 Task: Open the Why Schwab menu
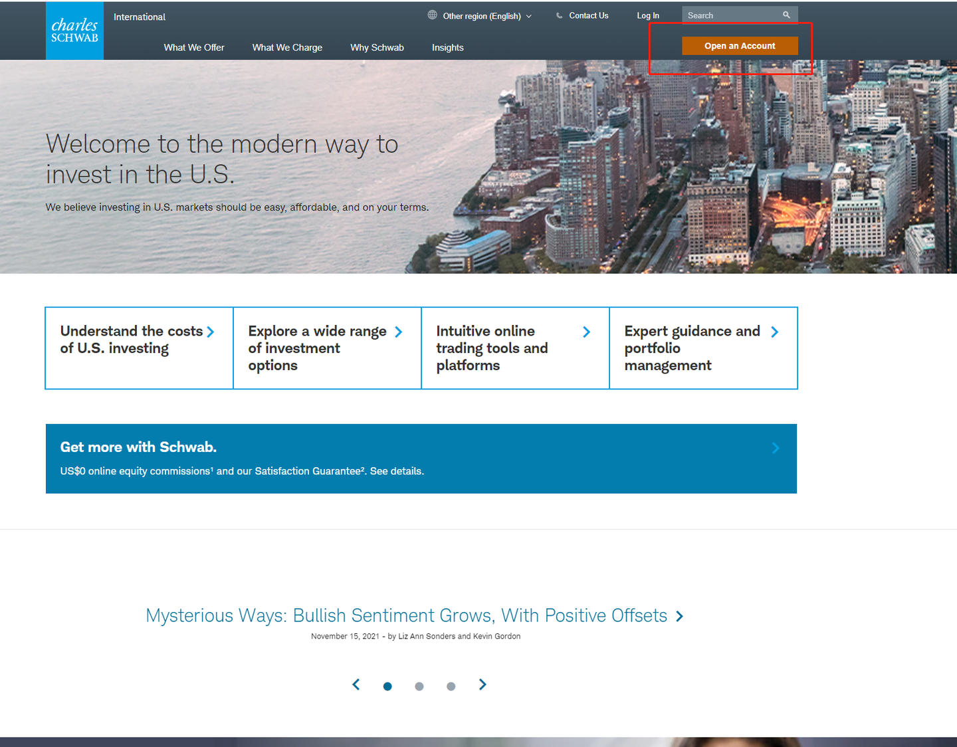coord(377,48)
